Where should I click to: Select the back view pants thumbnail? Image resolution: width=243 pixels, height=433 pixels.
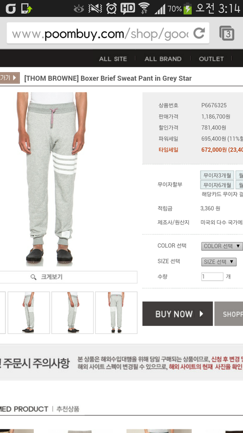pos(116,313)
